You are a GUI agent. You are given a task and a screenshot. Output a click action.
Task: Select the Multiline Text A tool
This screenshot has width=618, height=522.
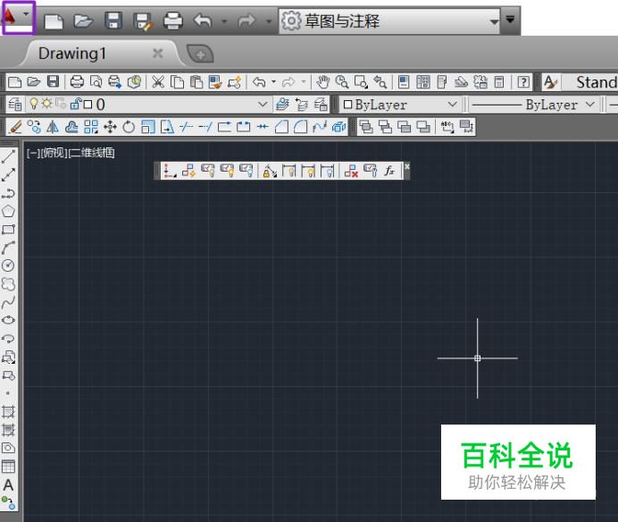(x=8, y=485)
